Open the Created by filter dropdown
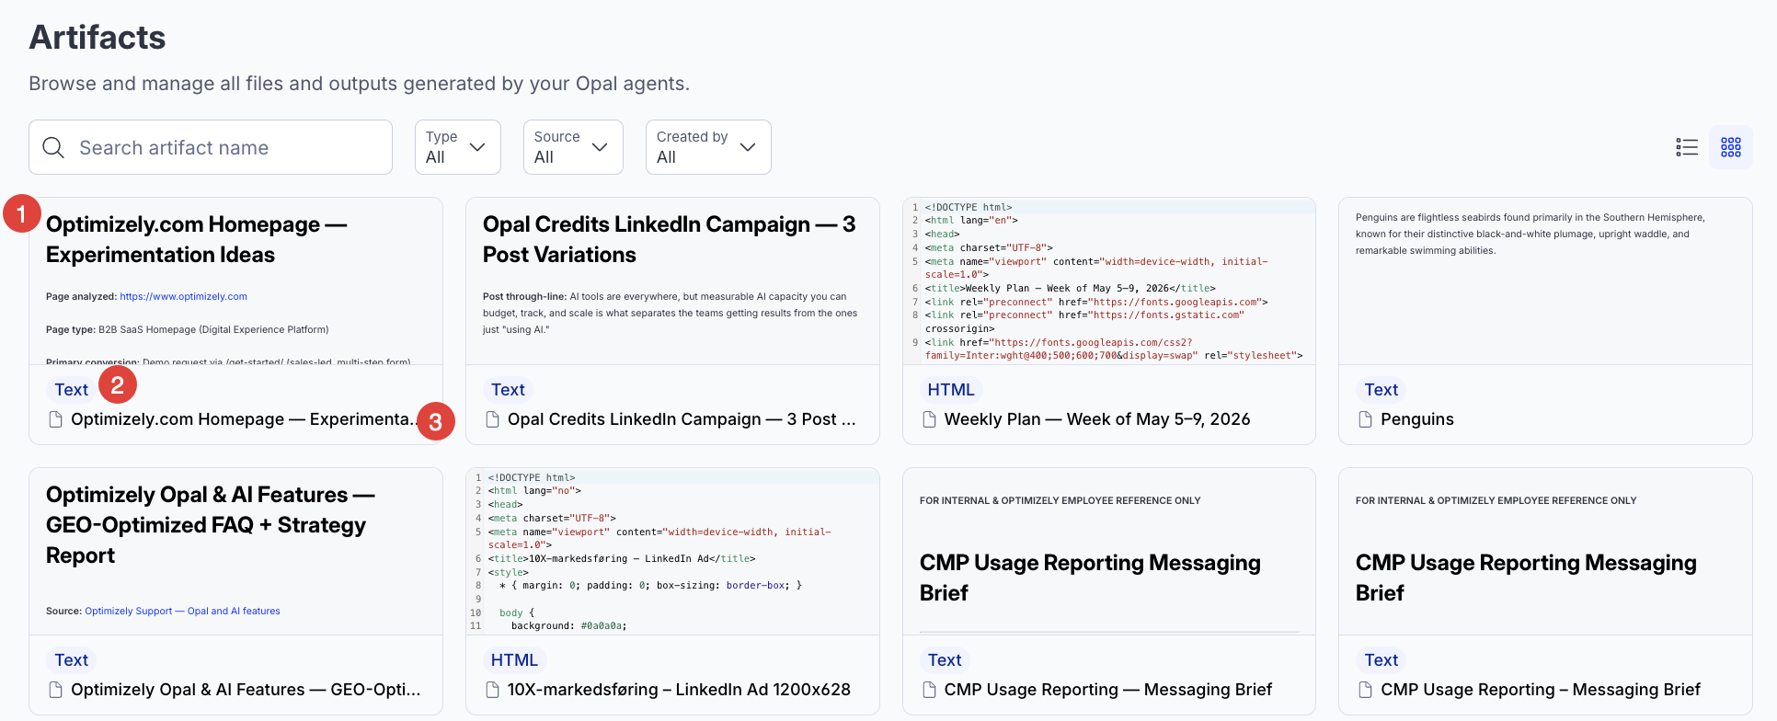The image size is (1777, 721). coord(707,147)
